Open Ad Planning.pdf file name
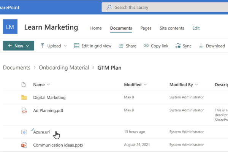This screenshot has height=152, width=228. 48,111
